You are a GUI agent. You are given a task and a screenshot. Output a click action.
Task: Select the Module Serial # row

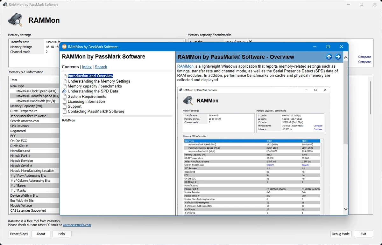(34, 166)
